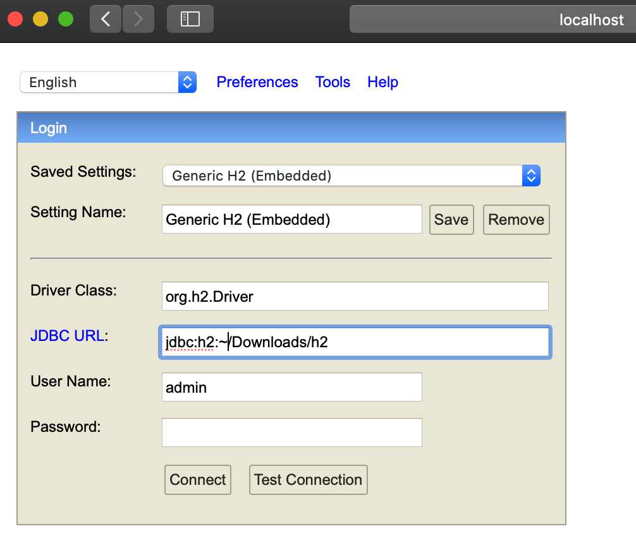
Task: Click the Driver Class label
Action: coord(73,290)
